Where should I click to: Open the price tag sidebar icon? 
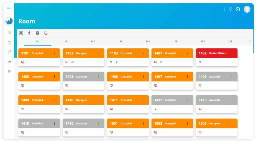[9, 52]
